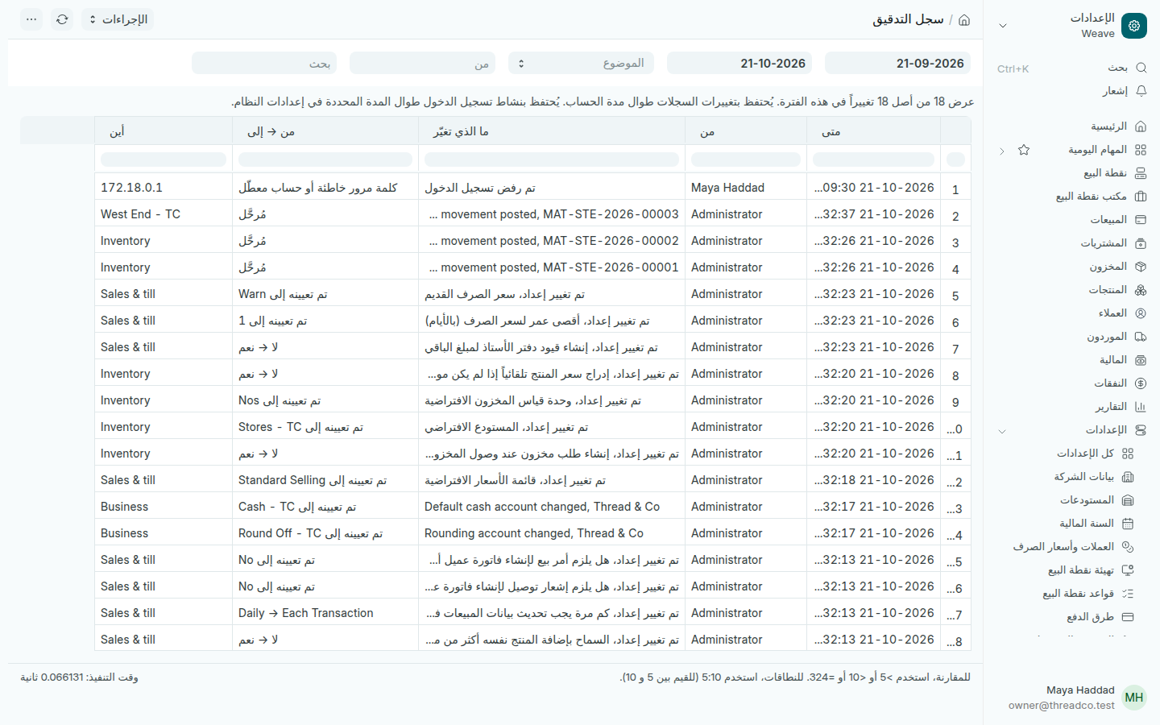
Task: Click the home breadcrumb icon
Action: [964, 19]
